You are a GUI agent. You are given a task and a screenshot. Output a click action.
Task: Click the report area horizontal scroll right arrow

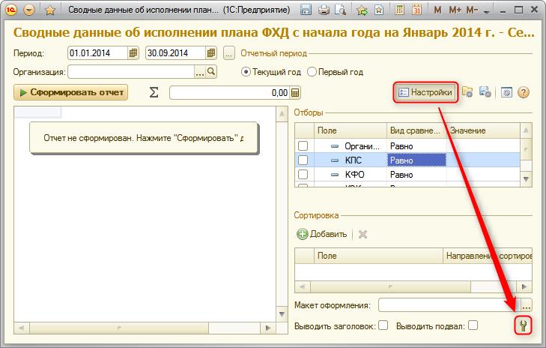click(x=268, y=328)
